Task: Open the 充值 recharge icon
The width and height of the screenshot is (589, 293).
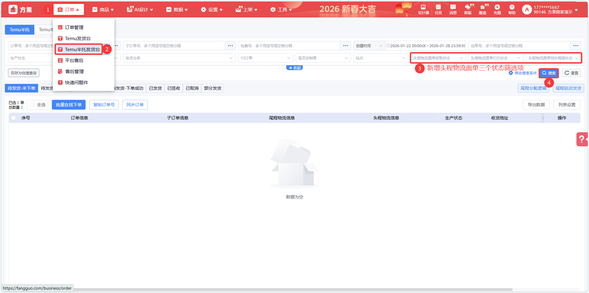Action: (x=497, y=9)
